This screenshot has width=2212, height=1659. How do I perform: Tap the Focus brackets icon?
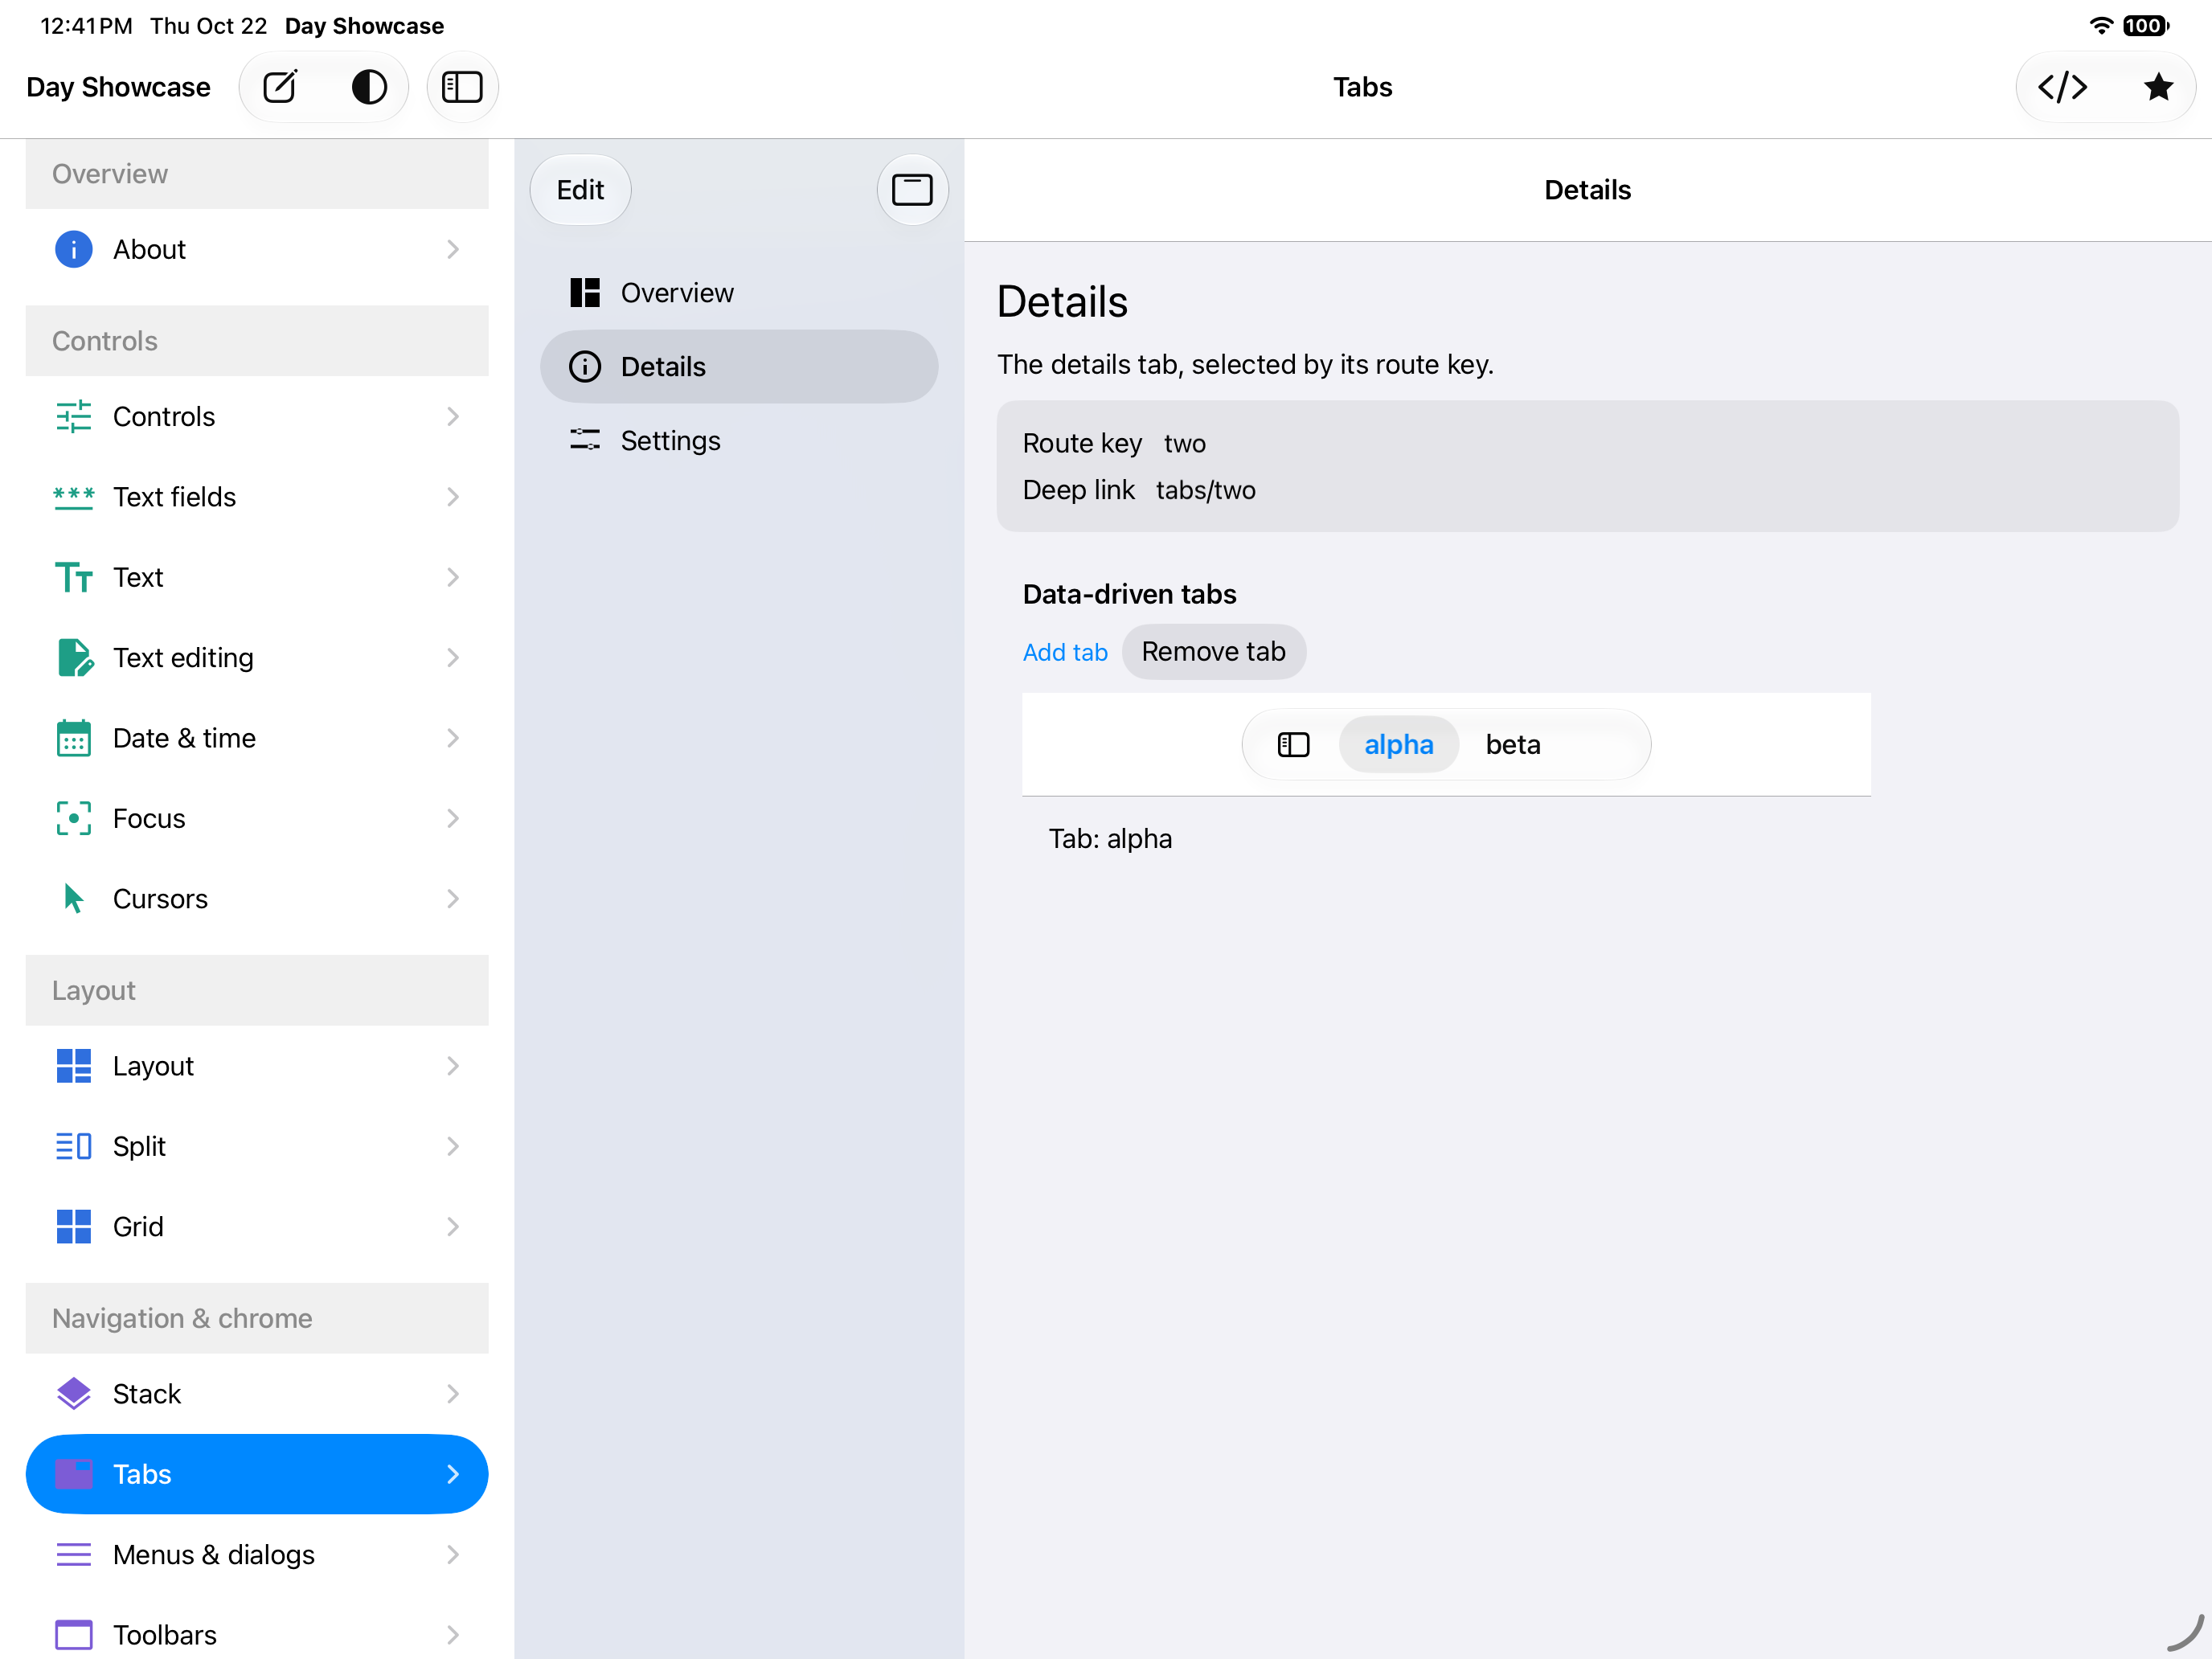point(73,818)
